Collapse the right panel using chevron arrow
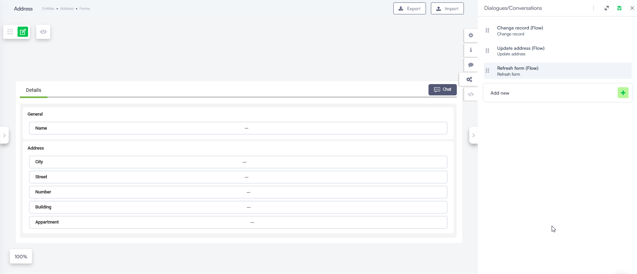Viewport: 637px width, 274px height. pos(473,135)
